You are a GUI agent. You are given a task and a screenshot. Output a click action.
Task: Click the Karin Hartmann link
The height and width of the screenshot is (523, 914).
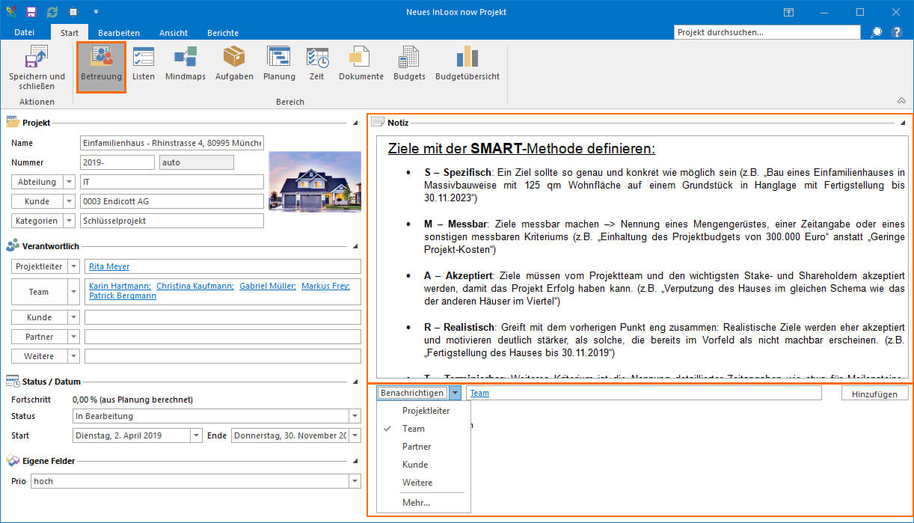click(120, 286)
